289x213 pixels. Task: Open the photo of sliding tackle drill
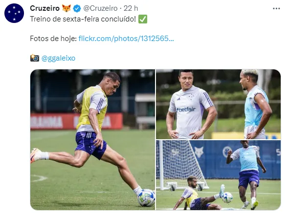coord(219,175)
